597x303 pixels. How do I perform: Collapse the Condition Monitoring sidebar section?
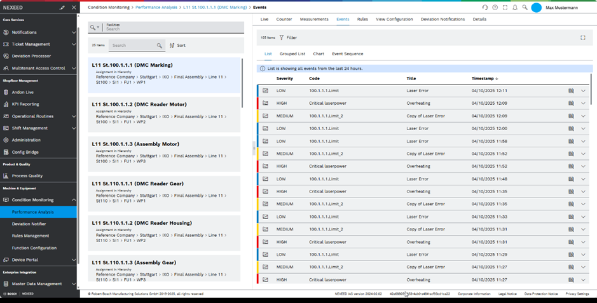(x=74, y=200)
